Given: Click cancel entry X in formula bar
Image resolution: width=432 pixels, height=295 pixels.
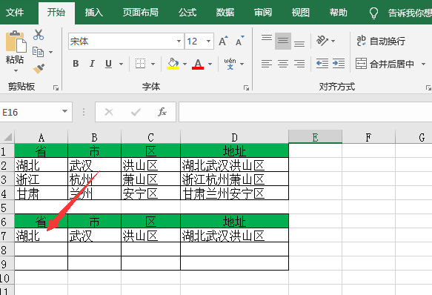Looking at the screenshot, I should point(109,112).
